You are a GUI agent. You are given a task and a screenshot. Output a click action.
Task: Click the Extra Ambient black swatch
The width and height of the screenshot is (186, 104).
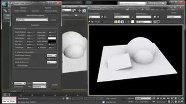[52, 41]
